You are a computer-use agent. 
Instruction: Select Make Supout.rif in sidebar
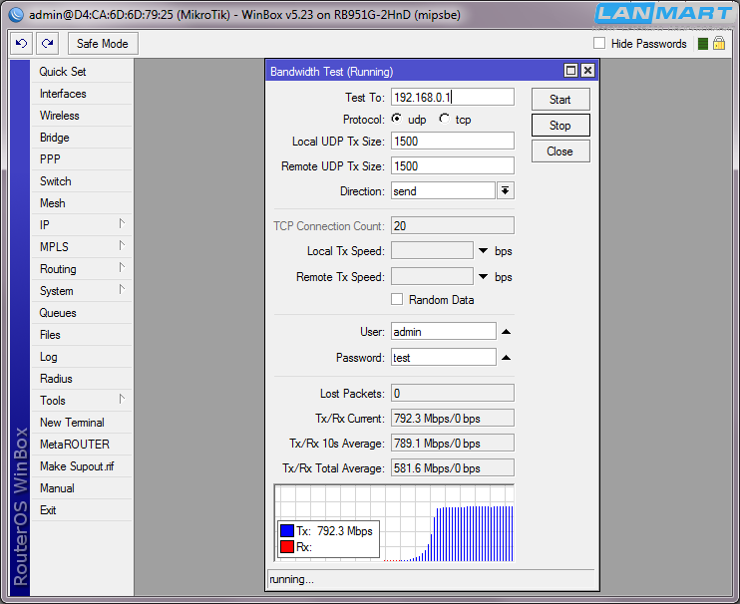coord(81,466)
